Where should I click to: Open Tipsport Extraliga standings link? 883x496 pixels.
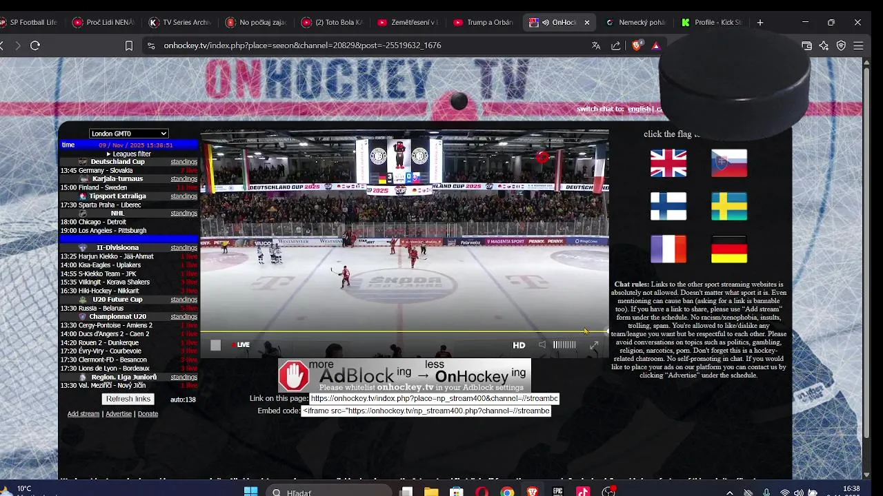click(184, 196)
